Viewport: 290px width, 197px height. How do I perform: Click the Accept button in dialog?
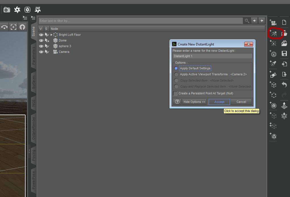coord(219,102)
